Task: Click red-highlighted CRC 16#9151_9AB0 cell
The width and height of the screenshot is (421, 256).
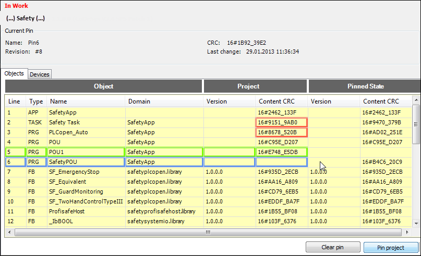Action: pyautogui.click(x=281, y=122)
